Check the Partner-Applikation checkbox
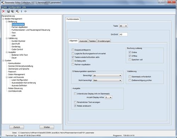 tap(73, 64)
